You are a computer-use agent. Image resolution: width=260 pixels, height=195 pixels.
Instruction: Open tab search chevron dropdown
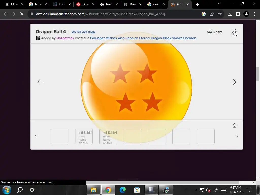pyautogui.click(x=219, y=4)
